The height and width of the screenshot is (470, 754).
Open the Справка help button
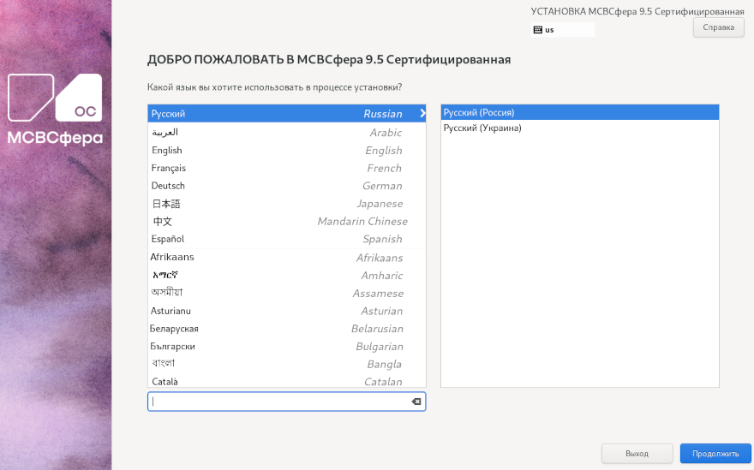718,27
